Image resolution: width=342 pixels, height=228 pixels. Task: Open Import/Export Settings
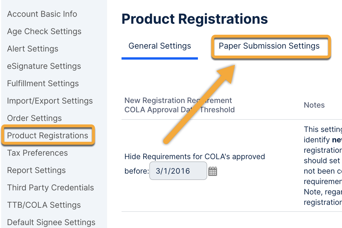[50, 101]
